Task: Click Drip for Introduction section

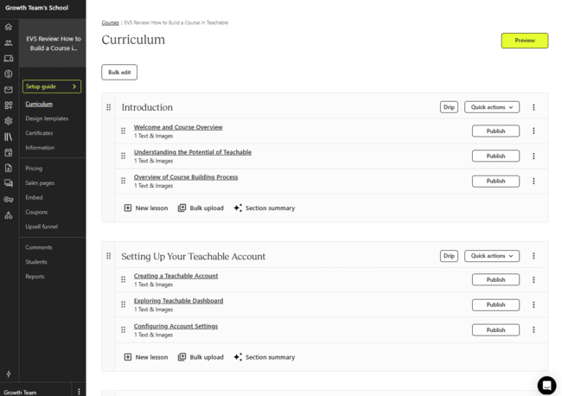Action: click(x=449, y=107)
